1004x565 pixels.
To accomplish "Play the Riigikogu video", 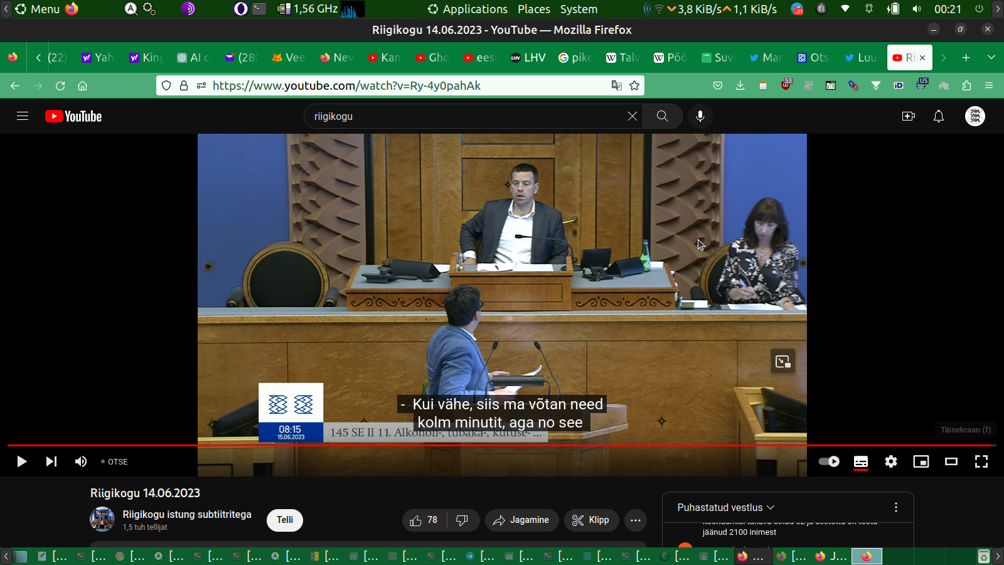I will pyautogui.click(x=21, y=461).
